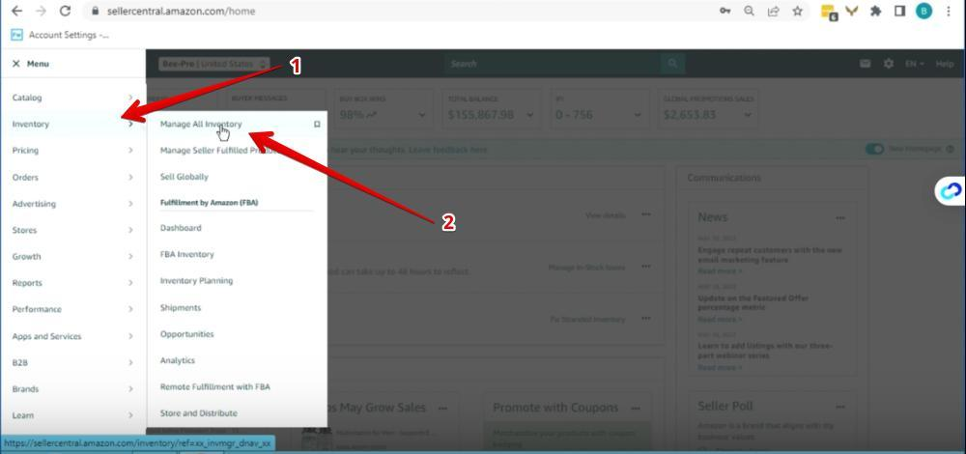Viewport: 966px width, 454px height.
Task: Open the puzzle-piece Extensions menu
Action: pyautogui.click(x=875, y=11)
